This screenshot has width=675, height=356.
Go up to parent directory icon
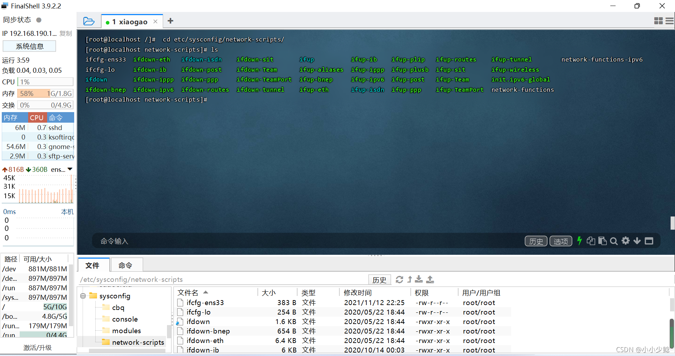(410, 279)
